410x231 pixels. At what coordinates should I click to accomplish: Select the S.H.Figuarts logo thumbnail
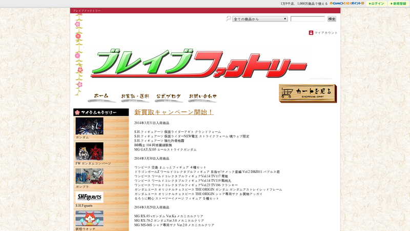pos(89,197)
